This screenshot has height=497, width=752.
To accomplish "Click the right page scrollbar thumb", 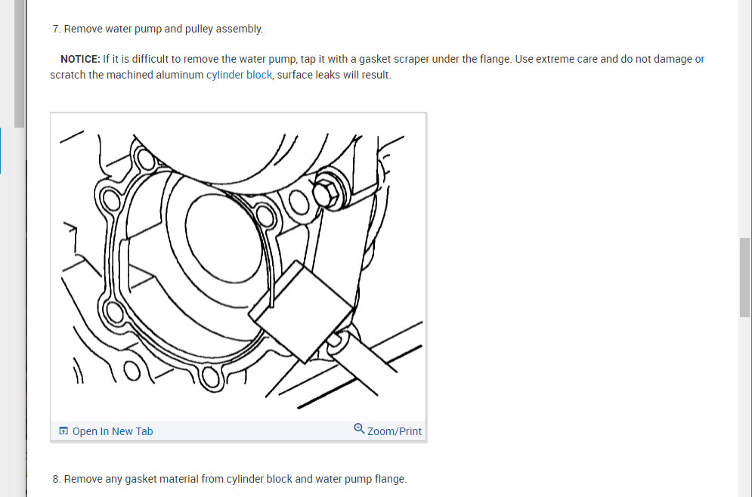I will pos(744,277).
